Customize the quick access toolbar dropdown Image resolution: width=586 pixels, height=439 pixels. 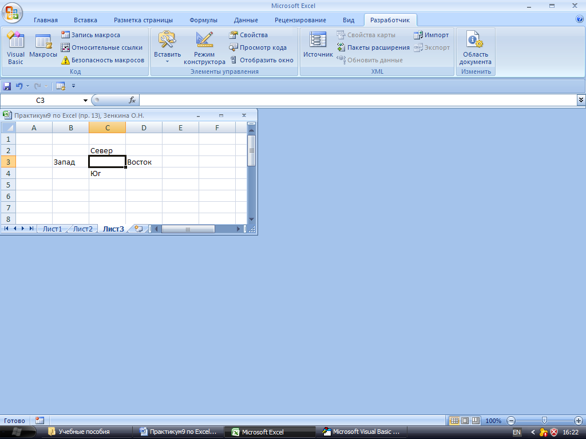(x=73, y=86)
